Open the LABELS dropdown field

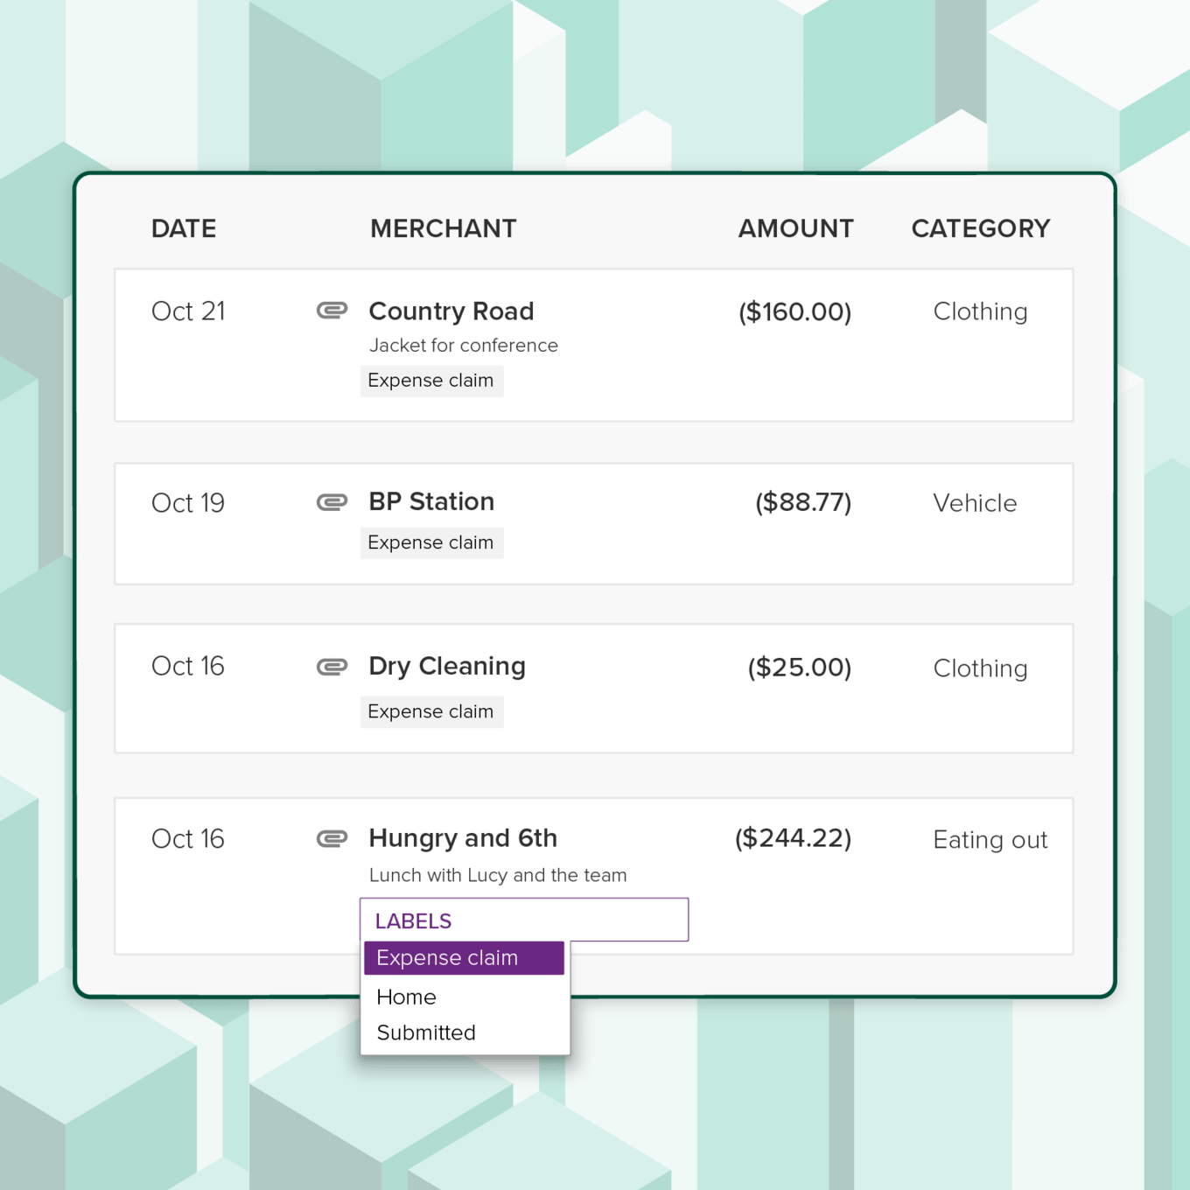tap(523, 920)
